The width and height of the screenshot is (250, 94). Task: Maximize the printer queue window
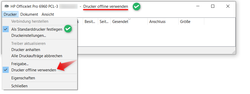click(x=212, y=6)
